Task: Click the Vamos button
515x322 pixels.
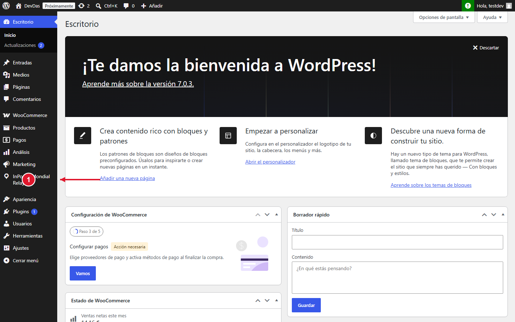Action: click(x=83, y=273)
